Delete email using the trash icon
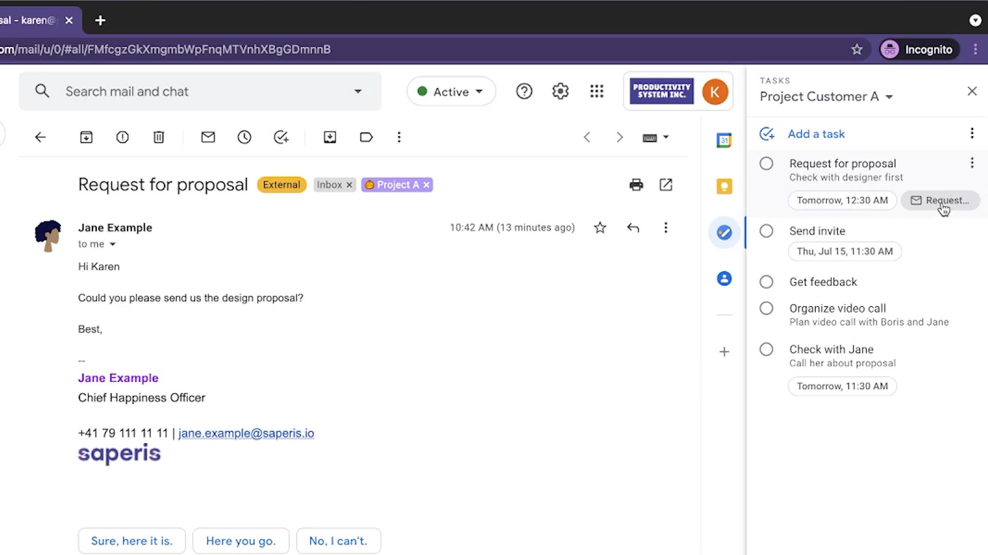This screenshot has width=988, height=555. pyautogui.click(x=158, y=137)
